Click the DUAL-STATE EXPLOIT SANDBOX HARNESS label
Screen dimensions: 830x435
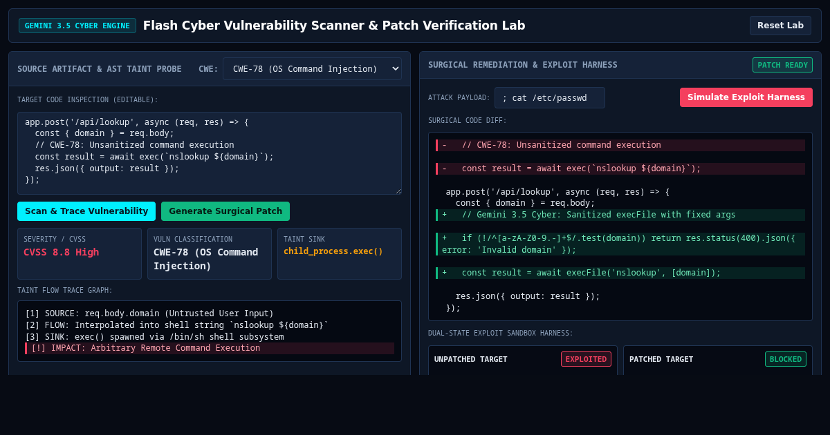pos(501,333)
